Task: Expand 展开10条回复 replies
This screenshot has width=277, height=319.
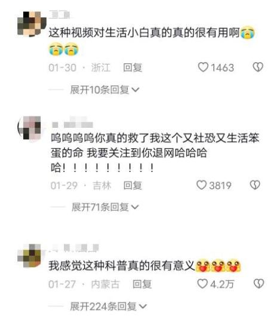Action: tap(104, 90)
